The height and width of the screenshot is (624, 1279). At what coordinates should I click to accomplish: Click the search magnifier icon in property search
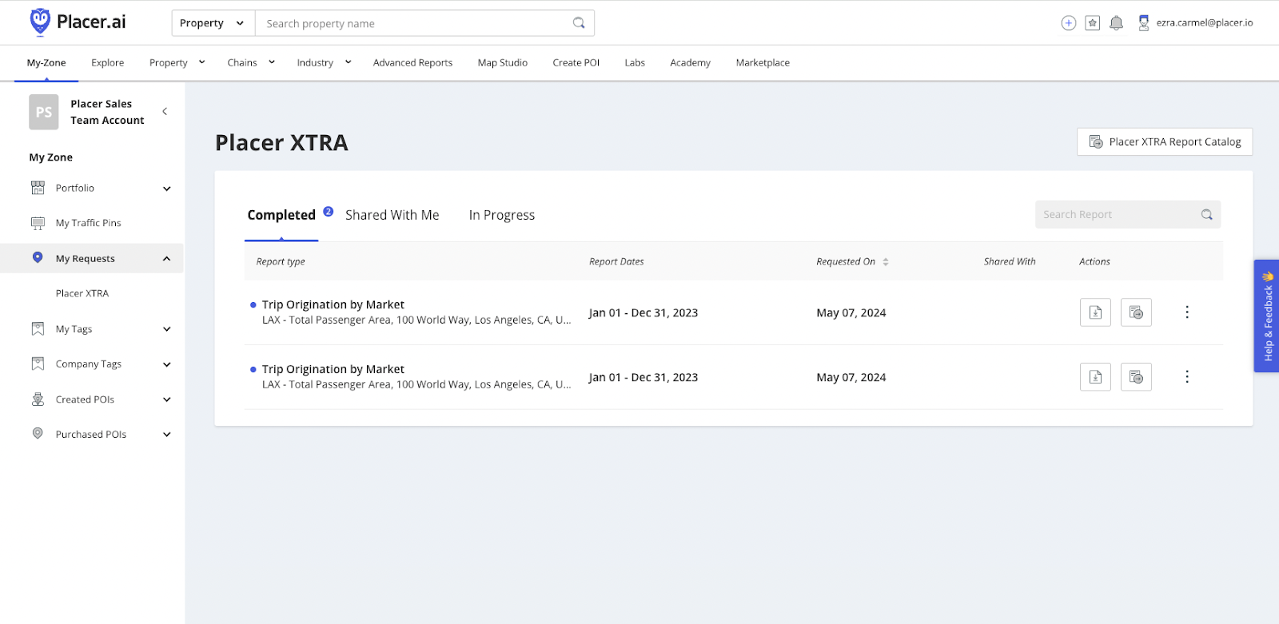(579, 23)
